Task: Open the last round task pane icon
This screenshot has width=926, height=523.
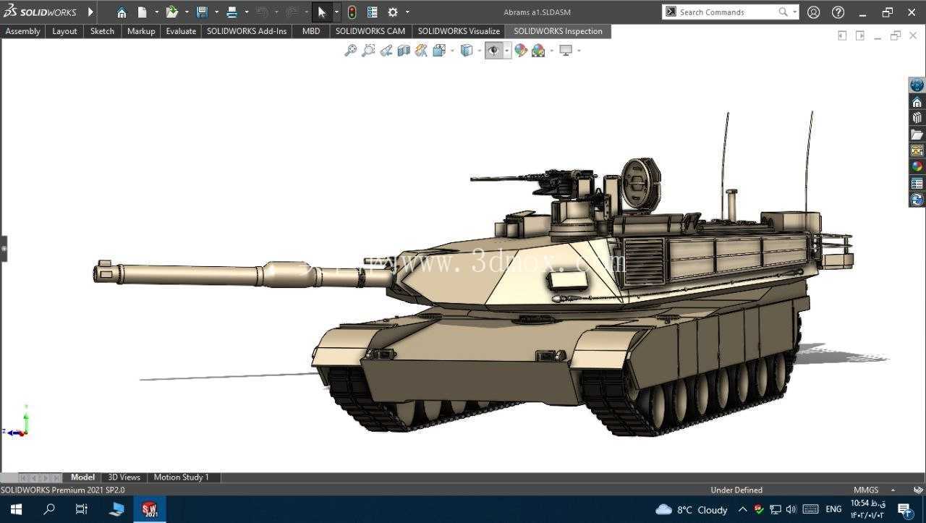Action: (917, 200)
